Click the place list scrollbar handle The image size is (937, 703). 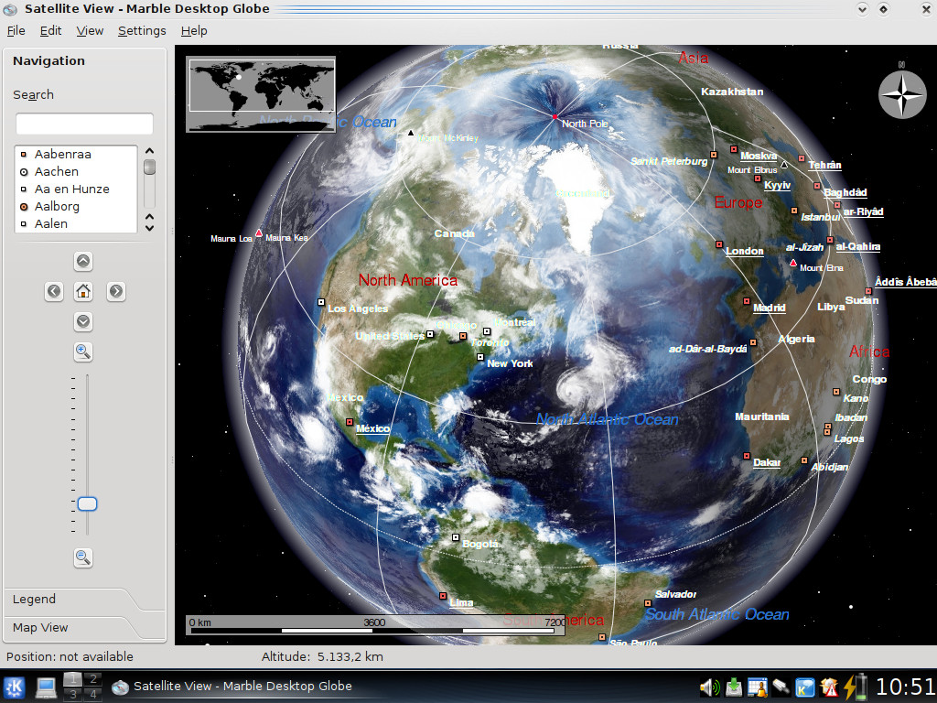149,167
